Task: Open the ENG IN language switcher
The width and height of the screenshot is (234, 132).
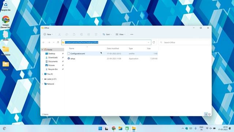Action: pyautogui.click(x=201, y=128)
